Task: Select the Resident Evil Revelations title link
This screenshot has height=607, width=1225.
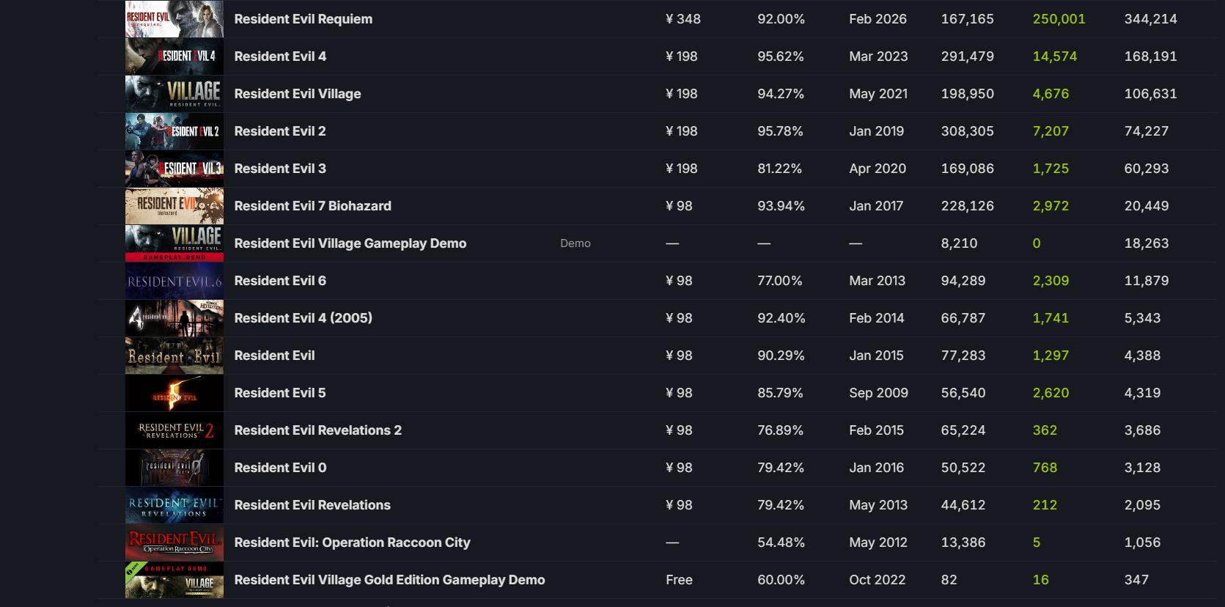Action: (312, 505)
